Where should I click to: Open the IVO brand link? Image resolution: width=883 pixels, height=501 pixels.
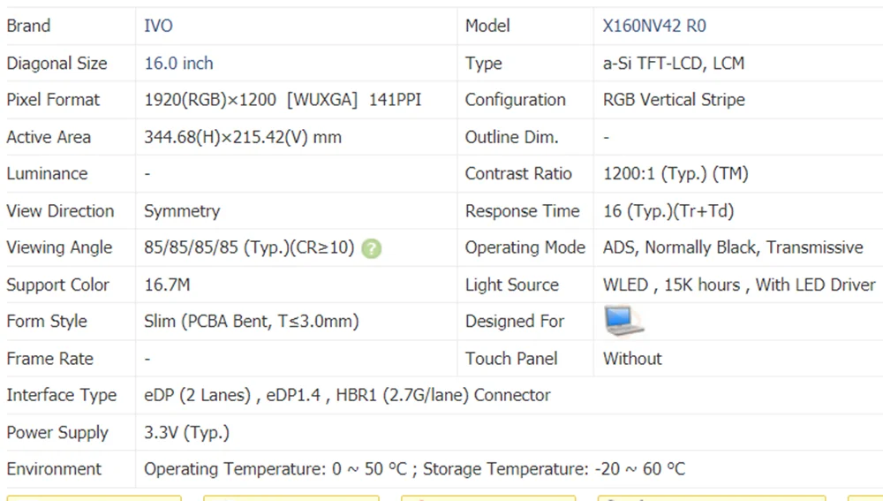point(158,27)
